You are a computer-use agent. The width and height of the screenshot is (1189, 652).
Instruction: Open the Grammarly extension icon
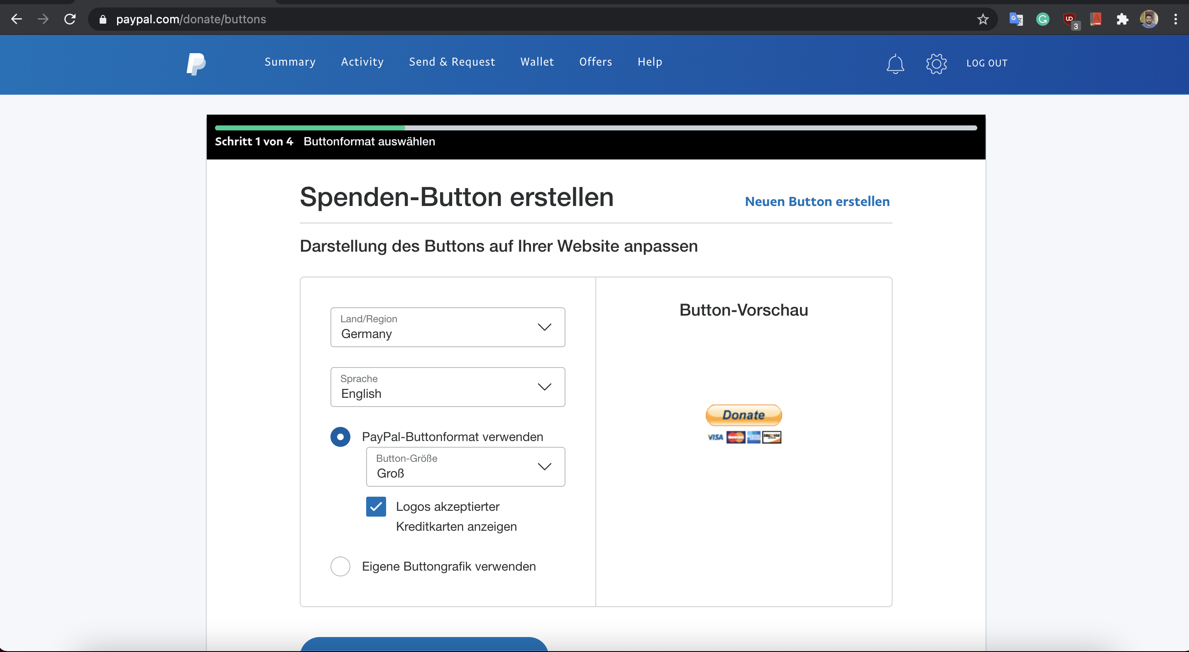point(1043,20)
